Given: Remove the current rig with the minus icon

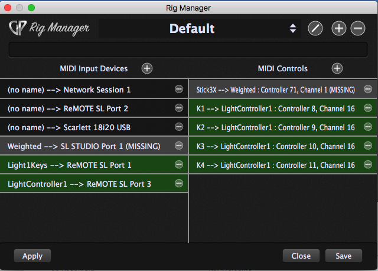Looking at the screenshot, I should pyautogui.click(x=358, y=28).
